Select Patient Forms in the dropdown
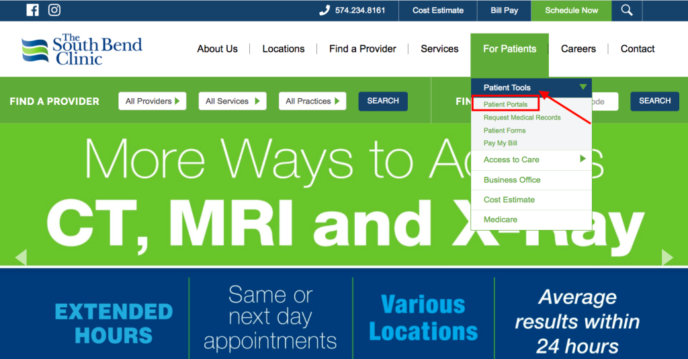The height and width of the screenshot is (359, 688). click(x=505, y=130)
